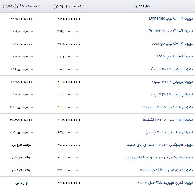Open تویوتا راو ۴ مدل ۲۰۱۸ (الفطیم) link
This screenshot has height=189, width=195.
click(168, 120)
